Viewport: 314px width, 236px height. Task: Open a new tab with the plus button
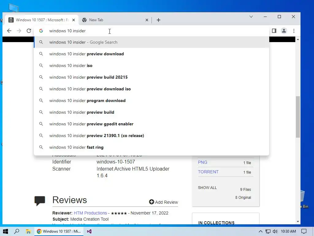click(159, 20)
